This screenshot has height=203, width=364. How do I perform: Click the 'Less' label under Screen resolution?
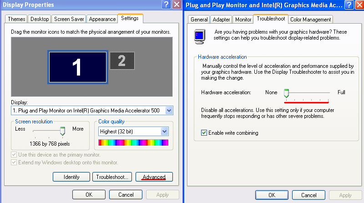pos(20,129)
